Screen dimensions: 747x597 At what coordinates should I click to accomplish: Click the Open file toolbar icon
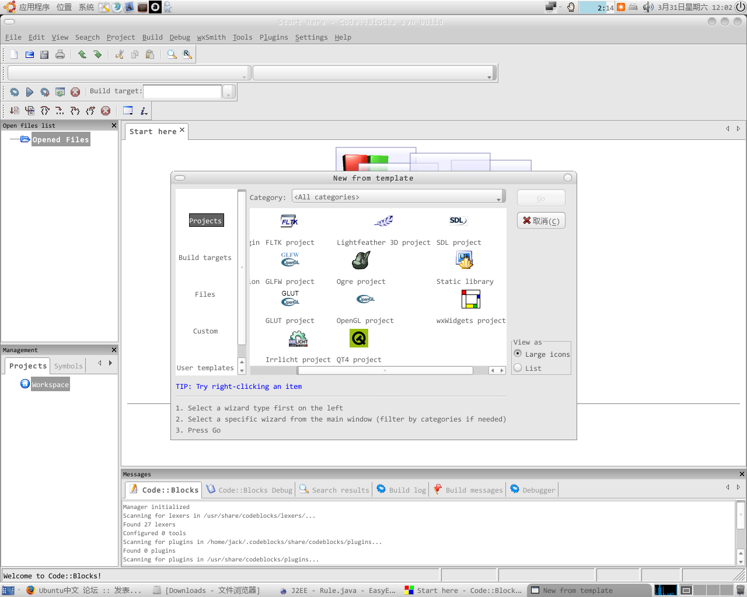click(x=29, y=54)
